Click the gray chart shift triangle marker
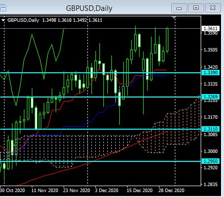 pyautogui.click(x=174, y=17)
